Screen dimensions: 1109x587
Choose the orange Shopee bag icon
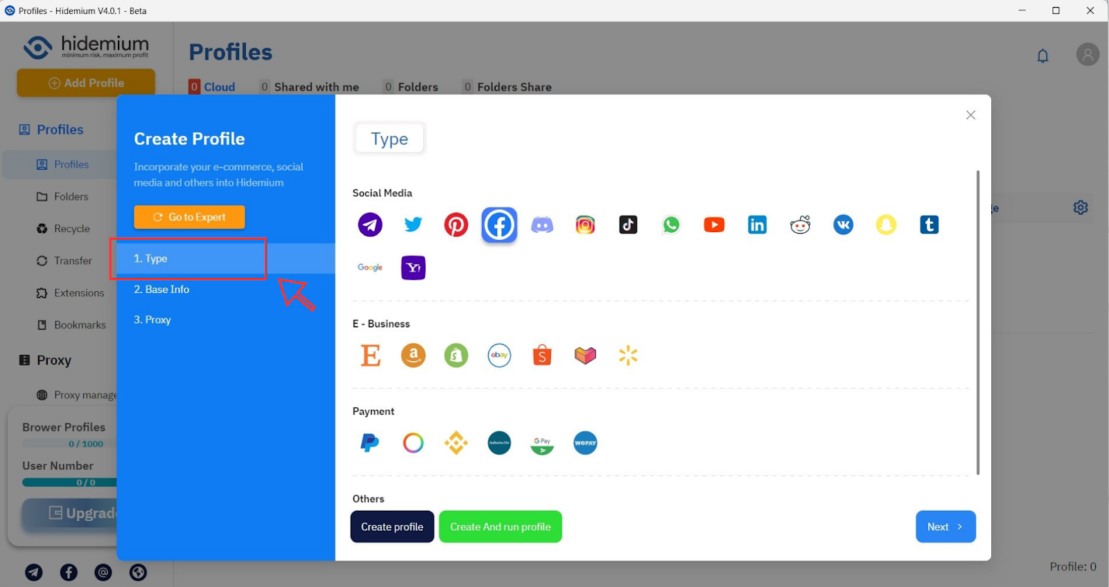(x=542, y=356)
